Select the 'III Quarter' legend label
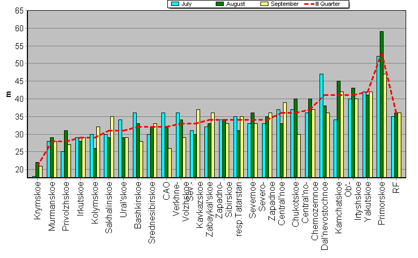The width and height of the screenshot is (418, 258). click(328, 4)
